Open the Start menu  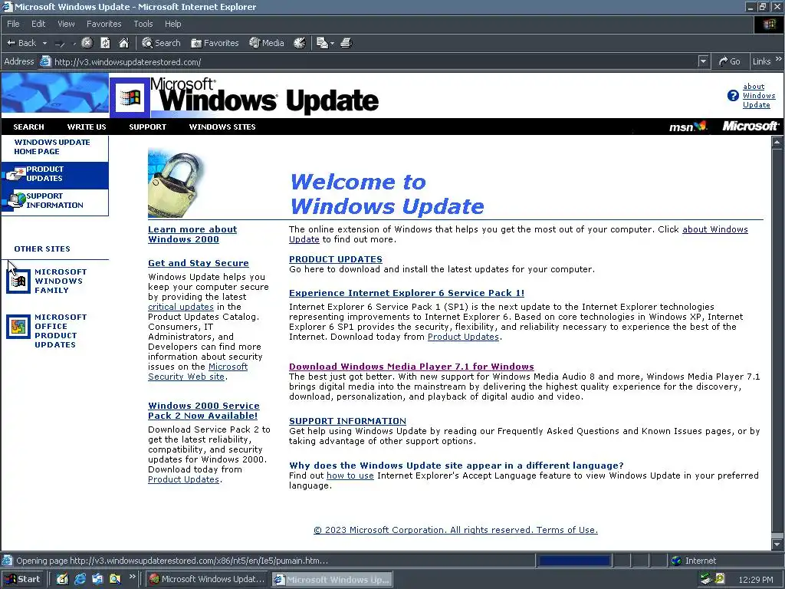coord(22,579)
